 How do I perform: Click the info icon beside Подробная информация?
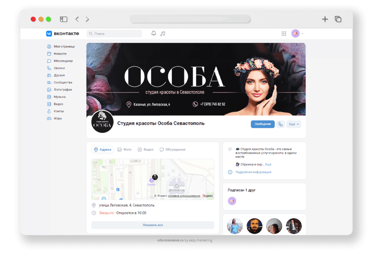point(230,172)
